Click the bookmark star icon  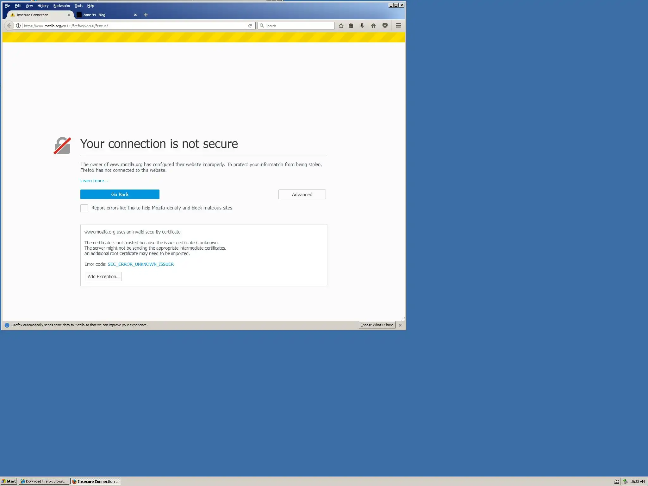[341, 26]
